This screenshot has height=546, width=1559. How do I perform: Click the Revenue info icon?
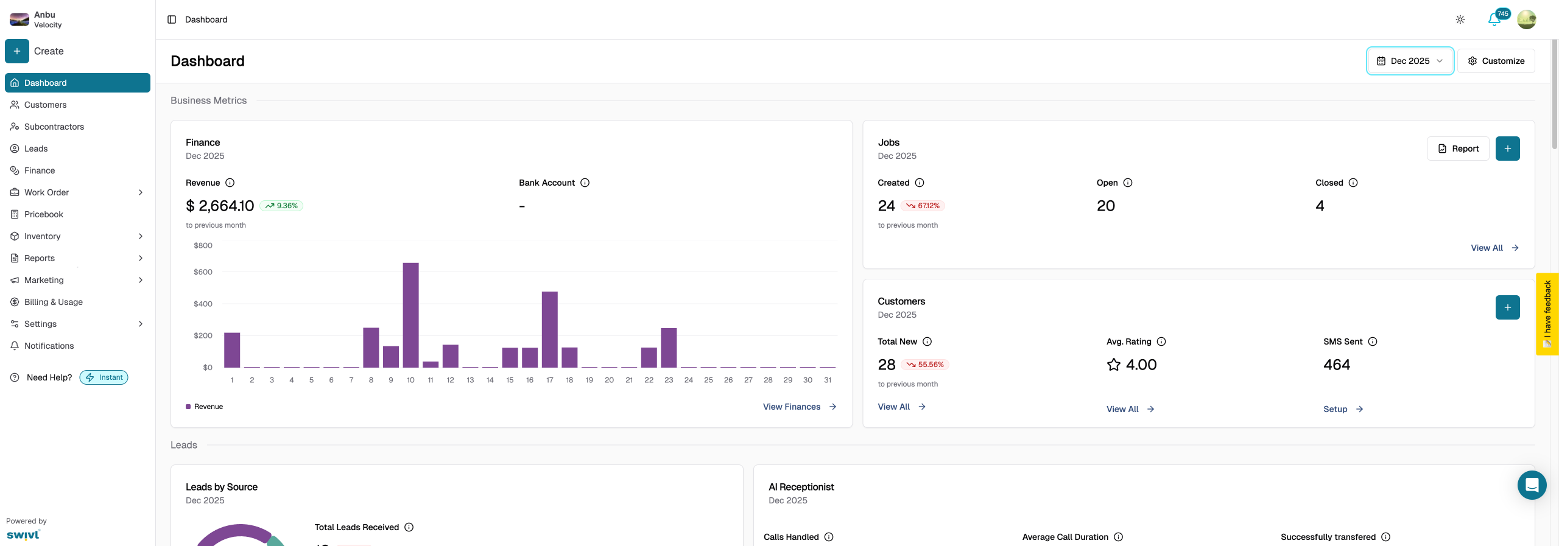(230, 183)
